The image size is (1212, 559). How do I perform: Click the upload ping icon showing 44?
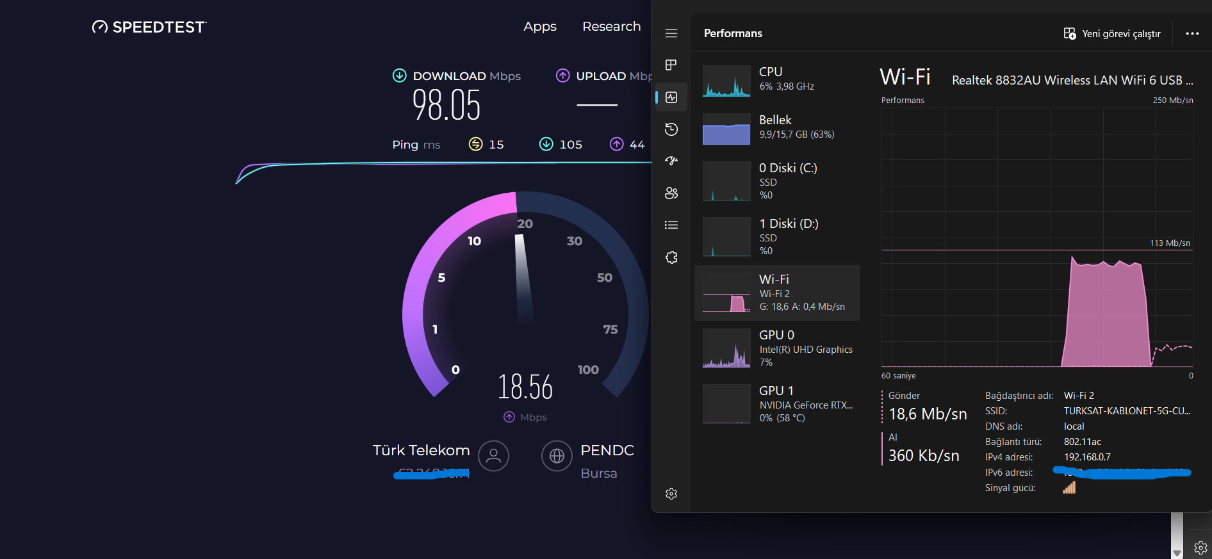(x=616, y=144)
